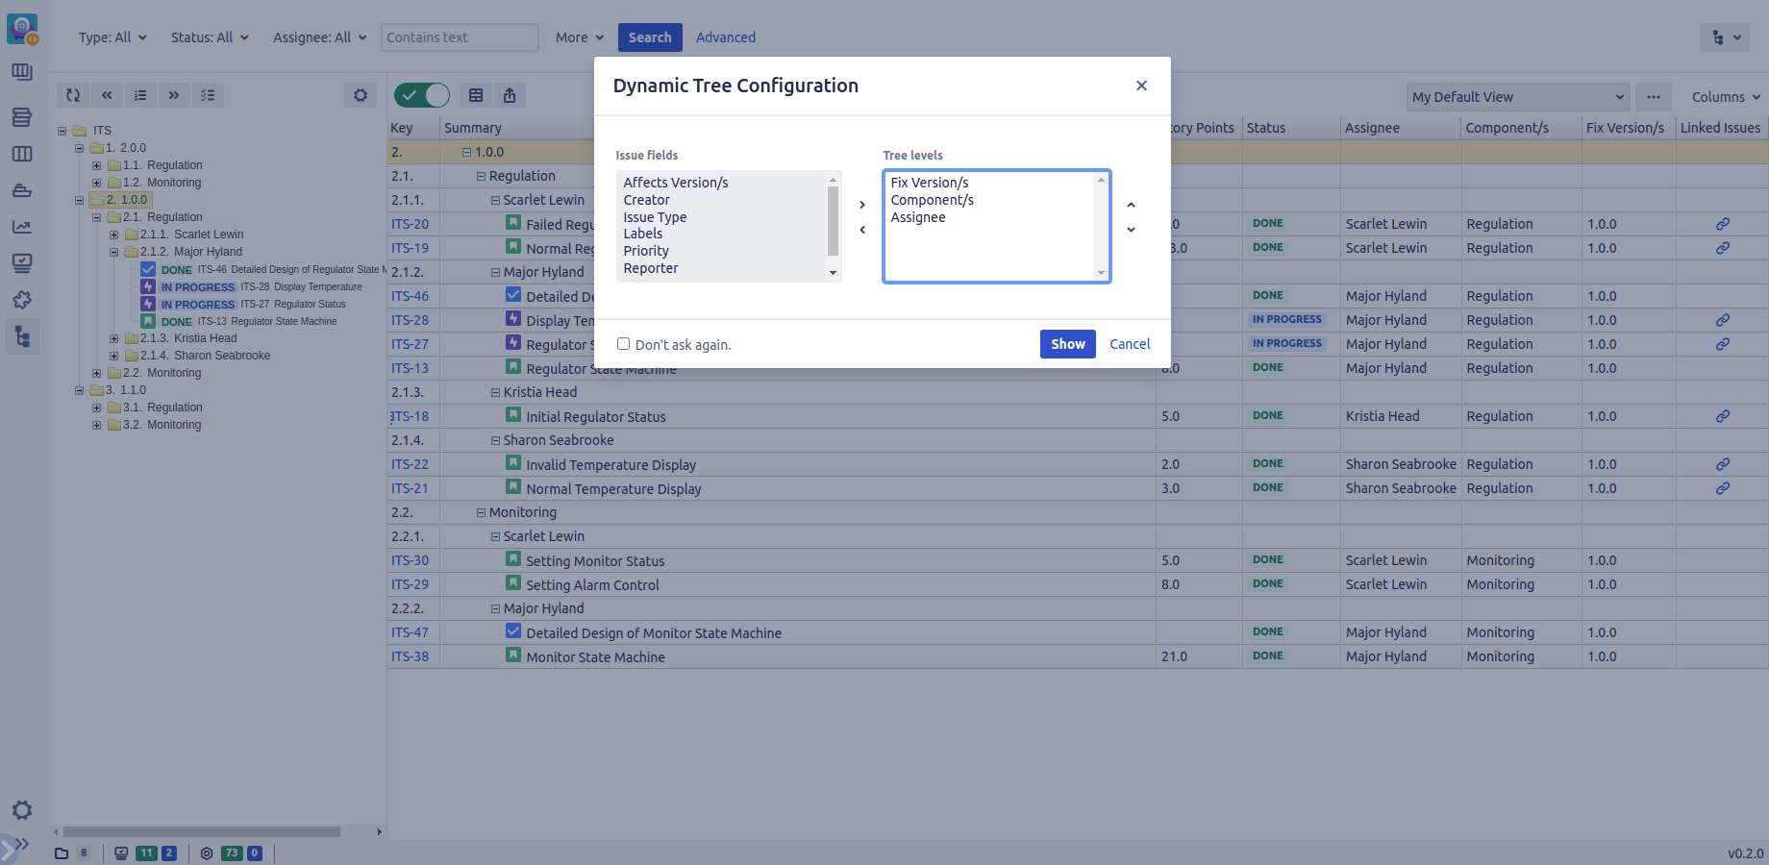Viewport: 1769px width, 865px height.
Task: Open the test monitor icon in sidebar
Action: (x=22, y=263)
